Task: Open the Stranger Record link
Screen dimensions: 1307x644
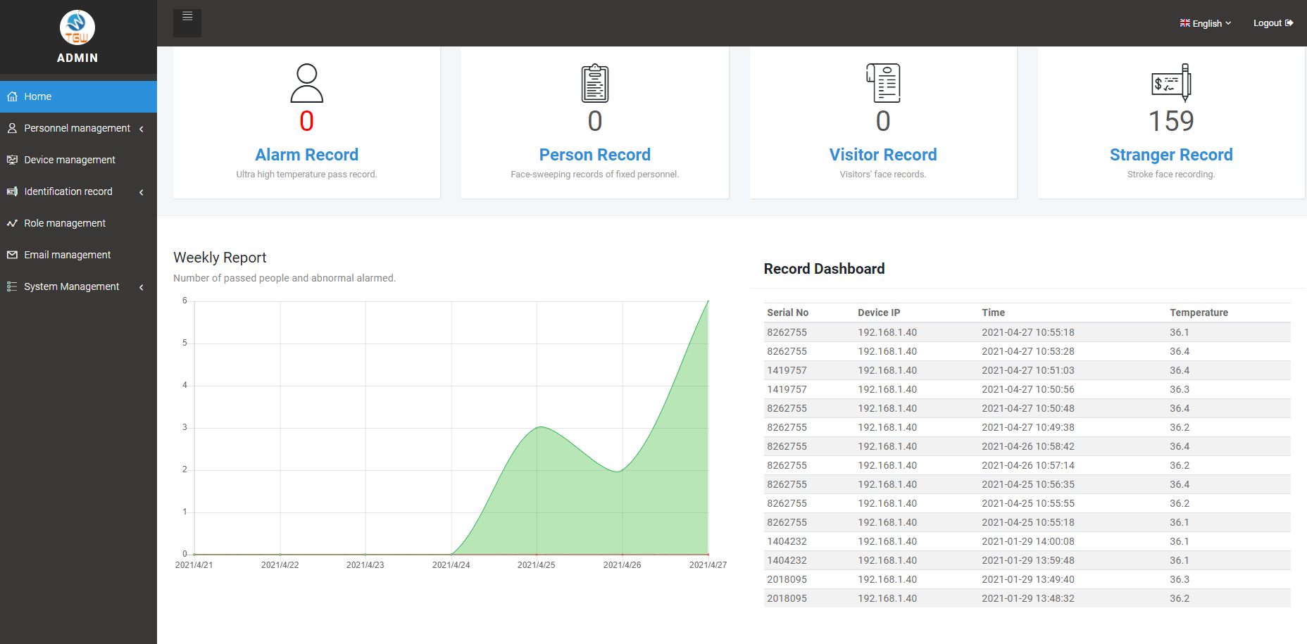Action: 1171,155
